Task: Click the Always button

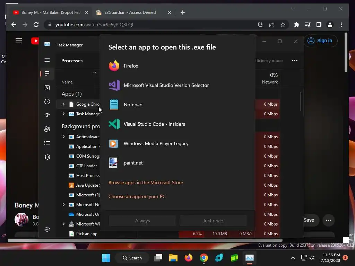Action: 142,221
